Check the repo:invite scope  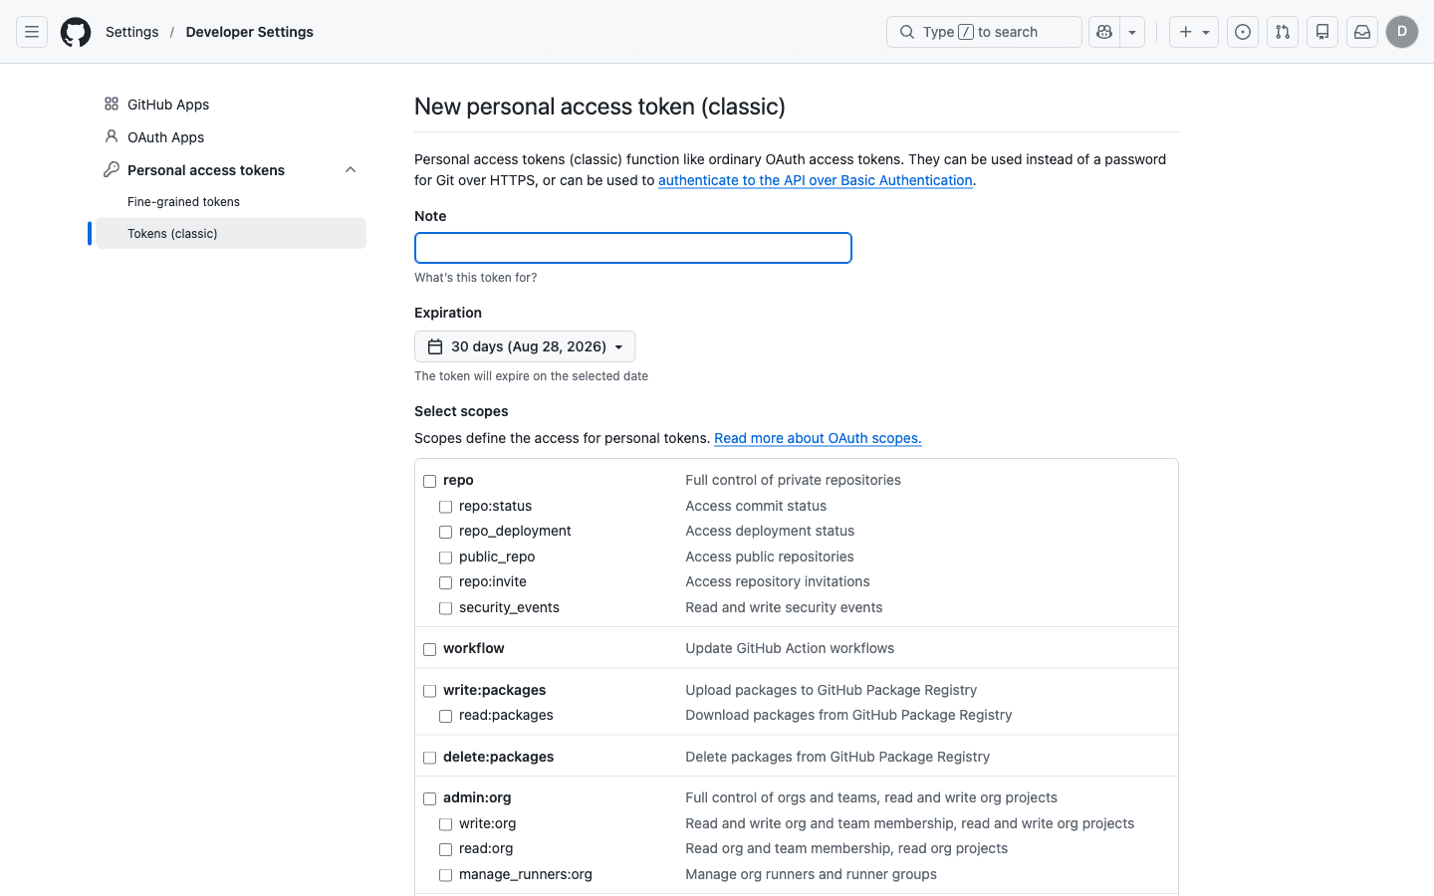coord(446,582)
